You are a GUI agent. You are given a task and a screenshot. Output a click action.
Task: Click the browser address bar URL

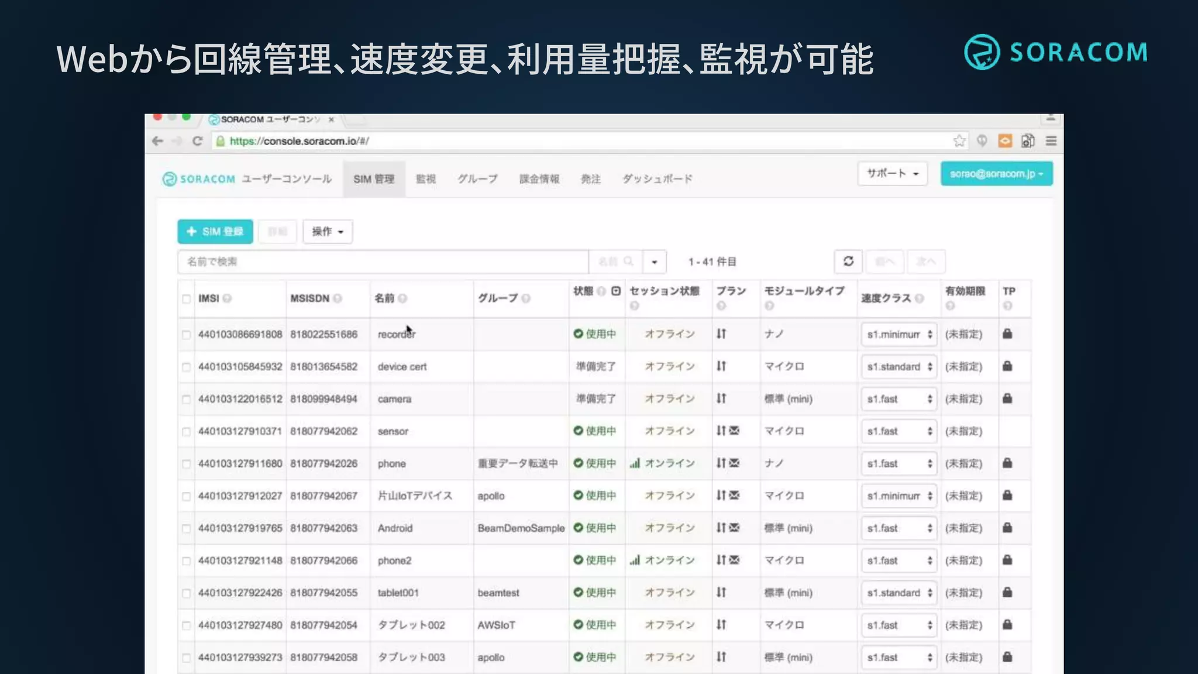pyautogui.click(x=299, y=141)
